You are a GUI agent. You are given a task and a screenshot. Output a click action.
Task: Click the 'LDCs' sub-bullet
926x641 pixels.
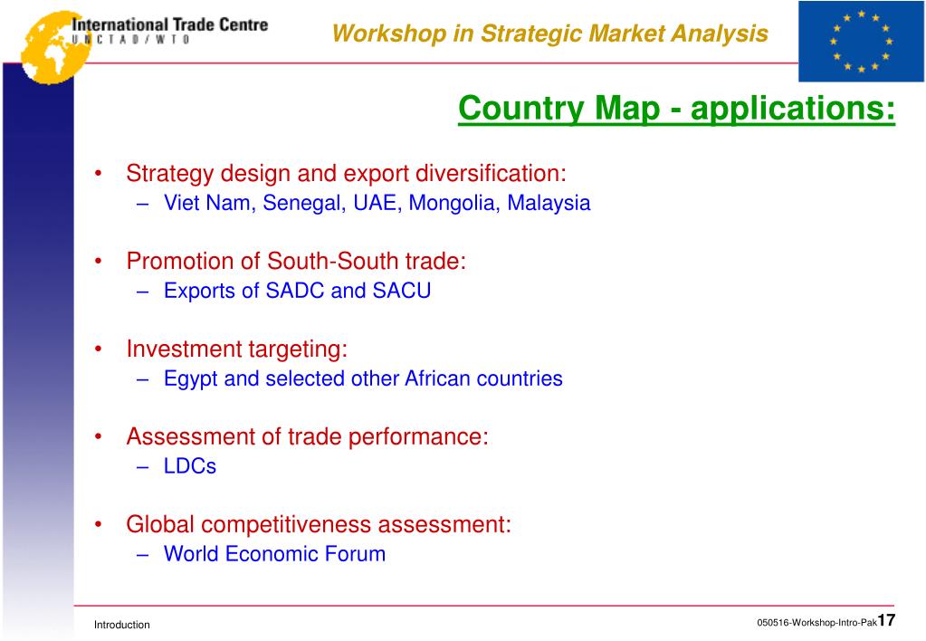[x=189, y=466]
